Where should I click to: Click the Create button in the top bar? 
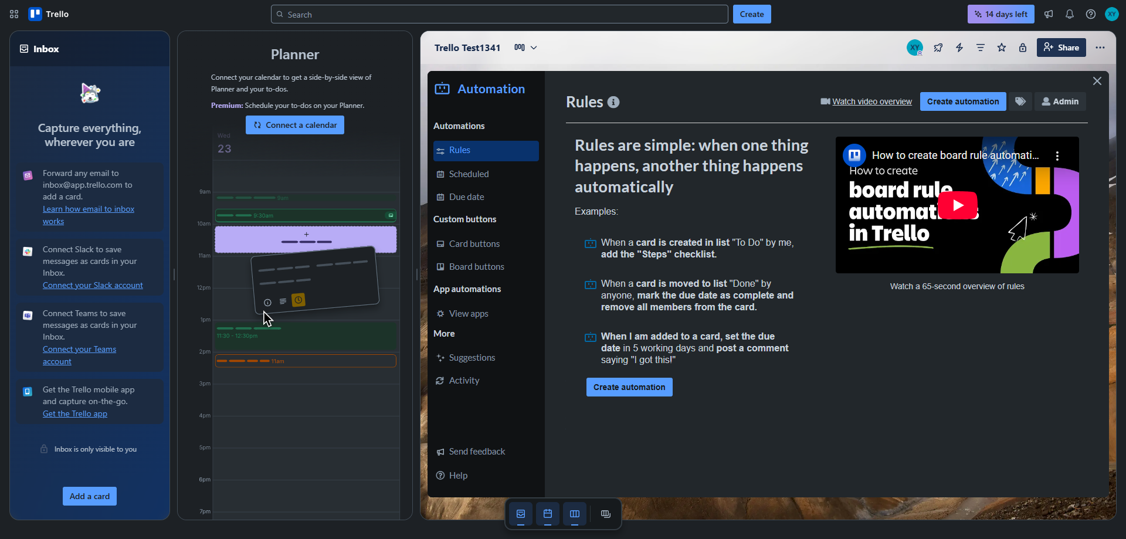tap(752, 14)
